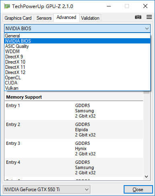This screenshot has height=196, width=155.
Task: Select the Advanced tab
Action: (x=66, y=17)
